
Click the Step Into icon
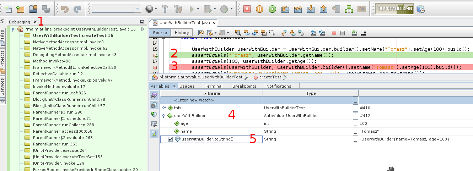(311, 9)
